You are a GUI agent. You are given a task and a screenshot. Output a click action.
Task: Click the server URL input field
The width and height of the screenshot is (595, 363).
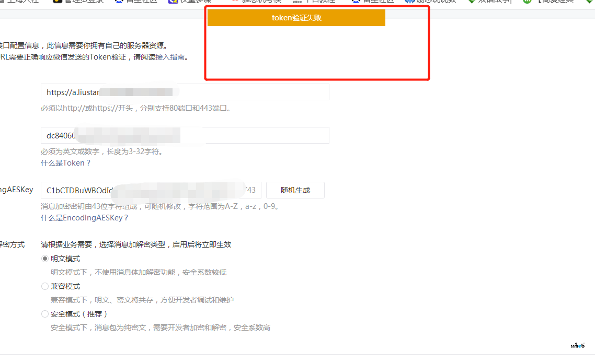tap(185, 92)
